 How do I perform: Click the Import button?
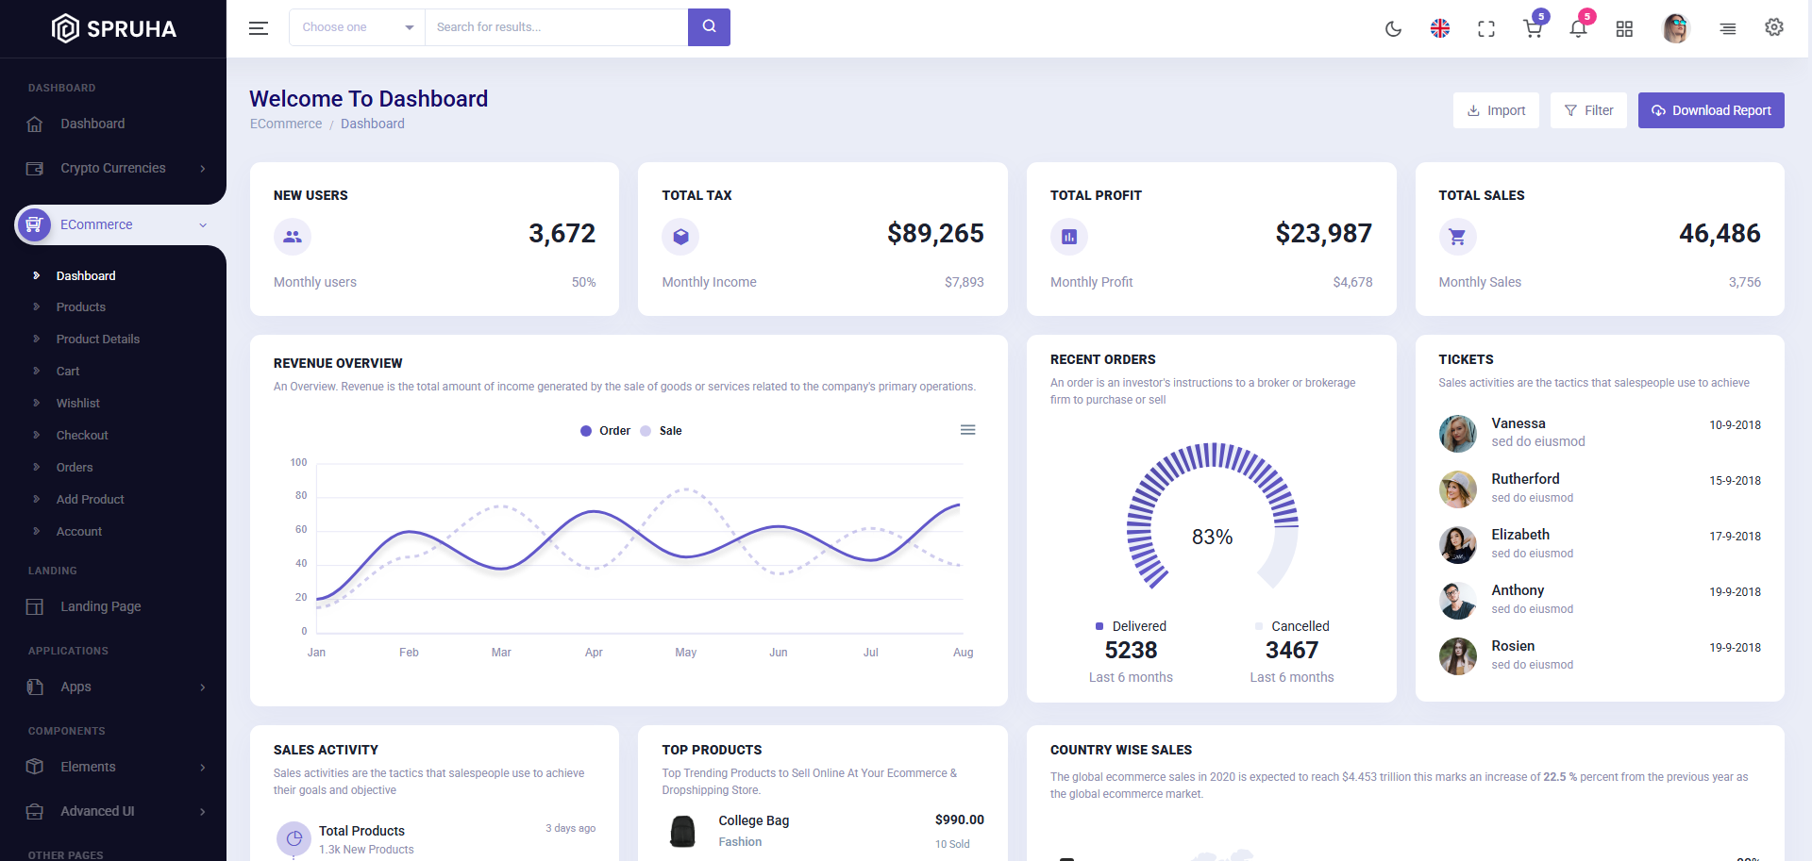(1496, 110)
